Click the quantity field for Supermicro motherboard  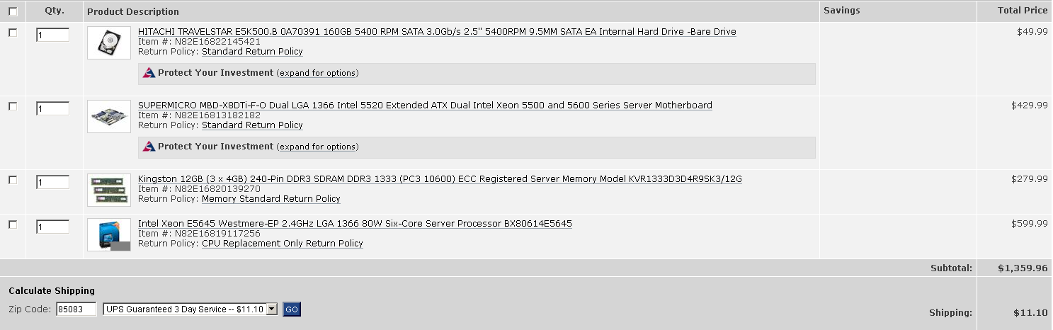pos(52,108)
